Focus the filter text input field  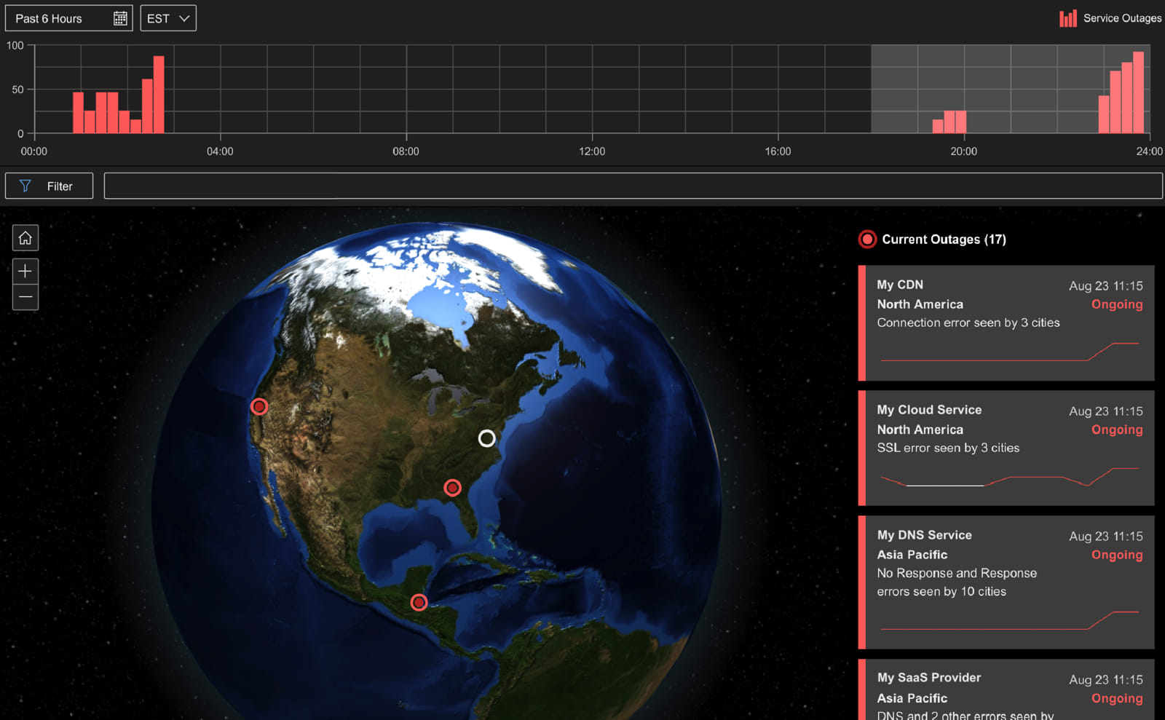[x=633, y=186]
